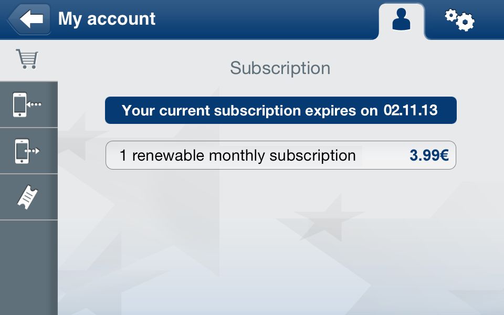Click empty sidebar area below ticket icon
Viewport: 504px width, 315px height.
28,267
